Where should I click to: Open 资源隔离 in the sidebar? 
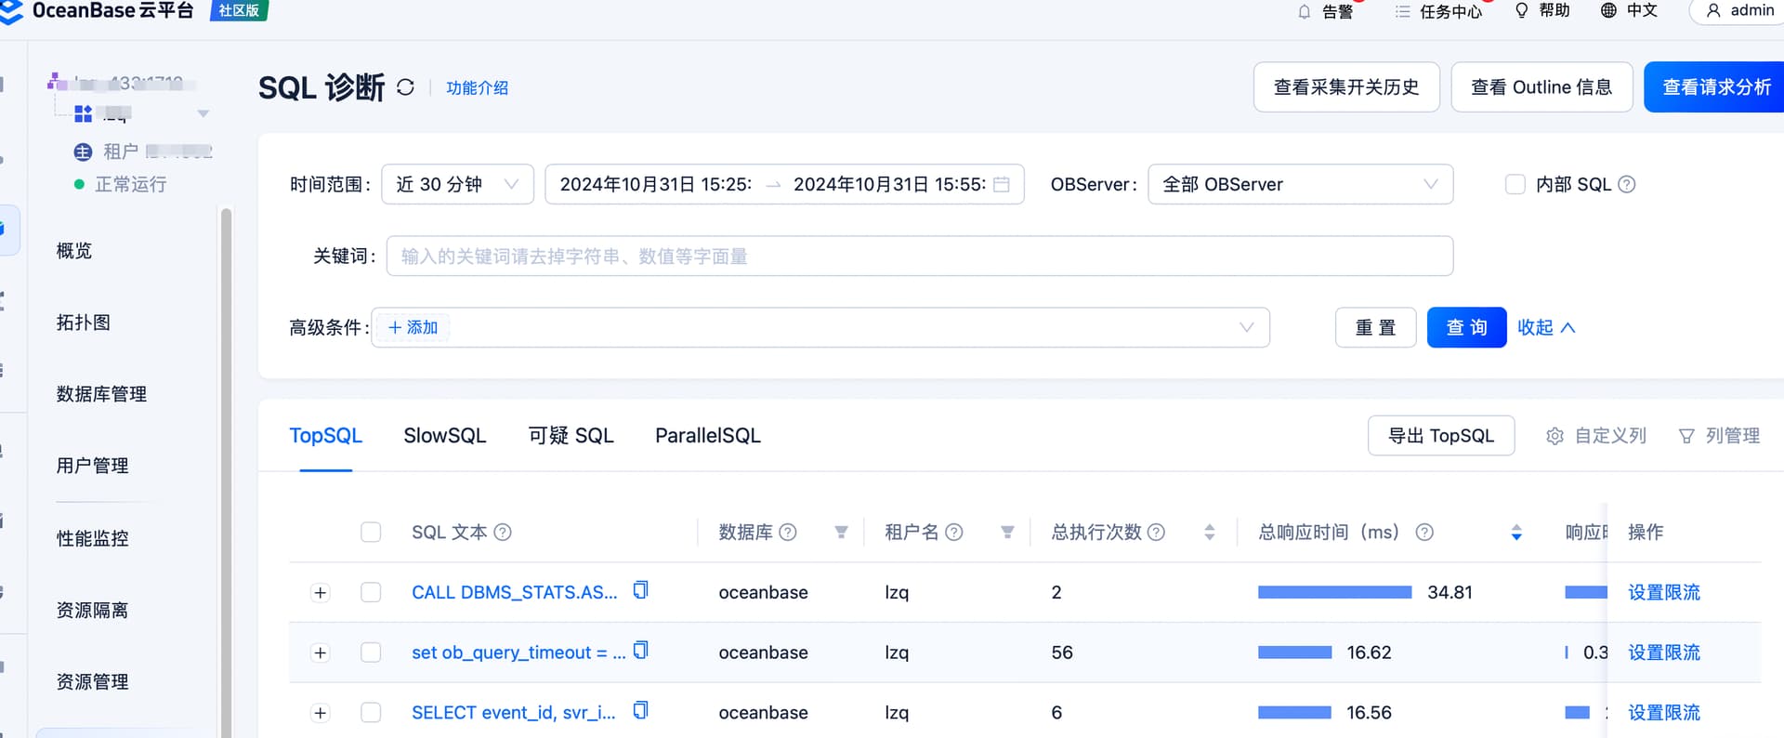point(92,610)
